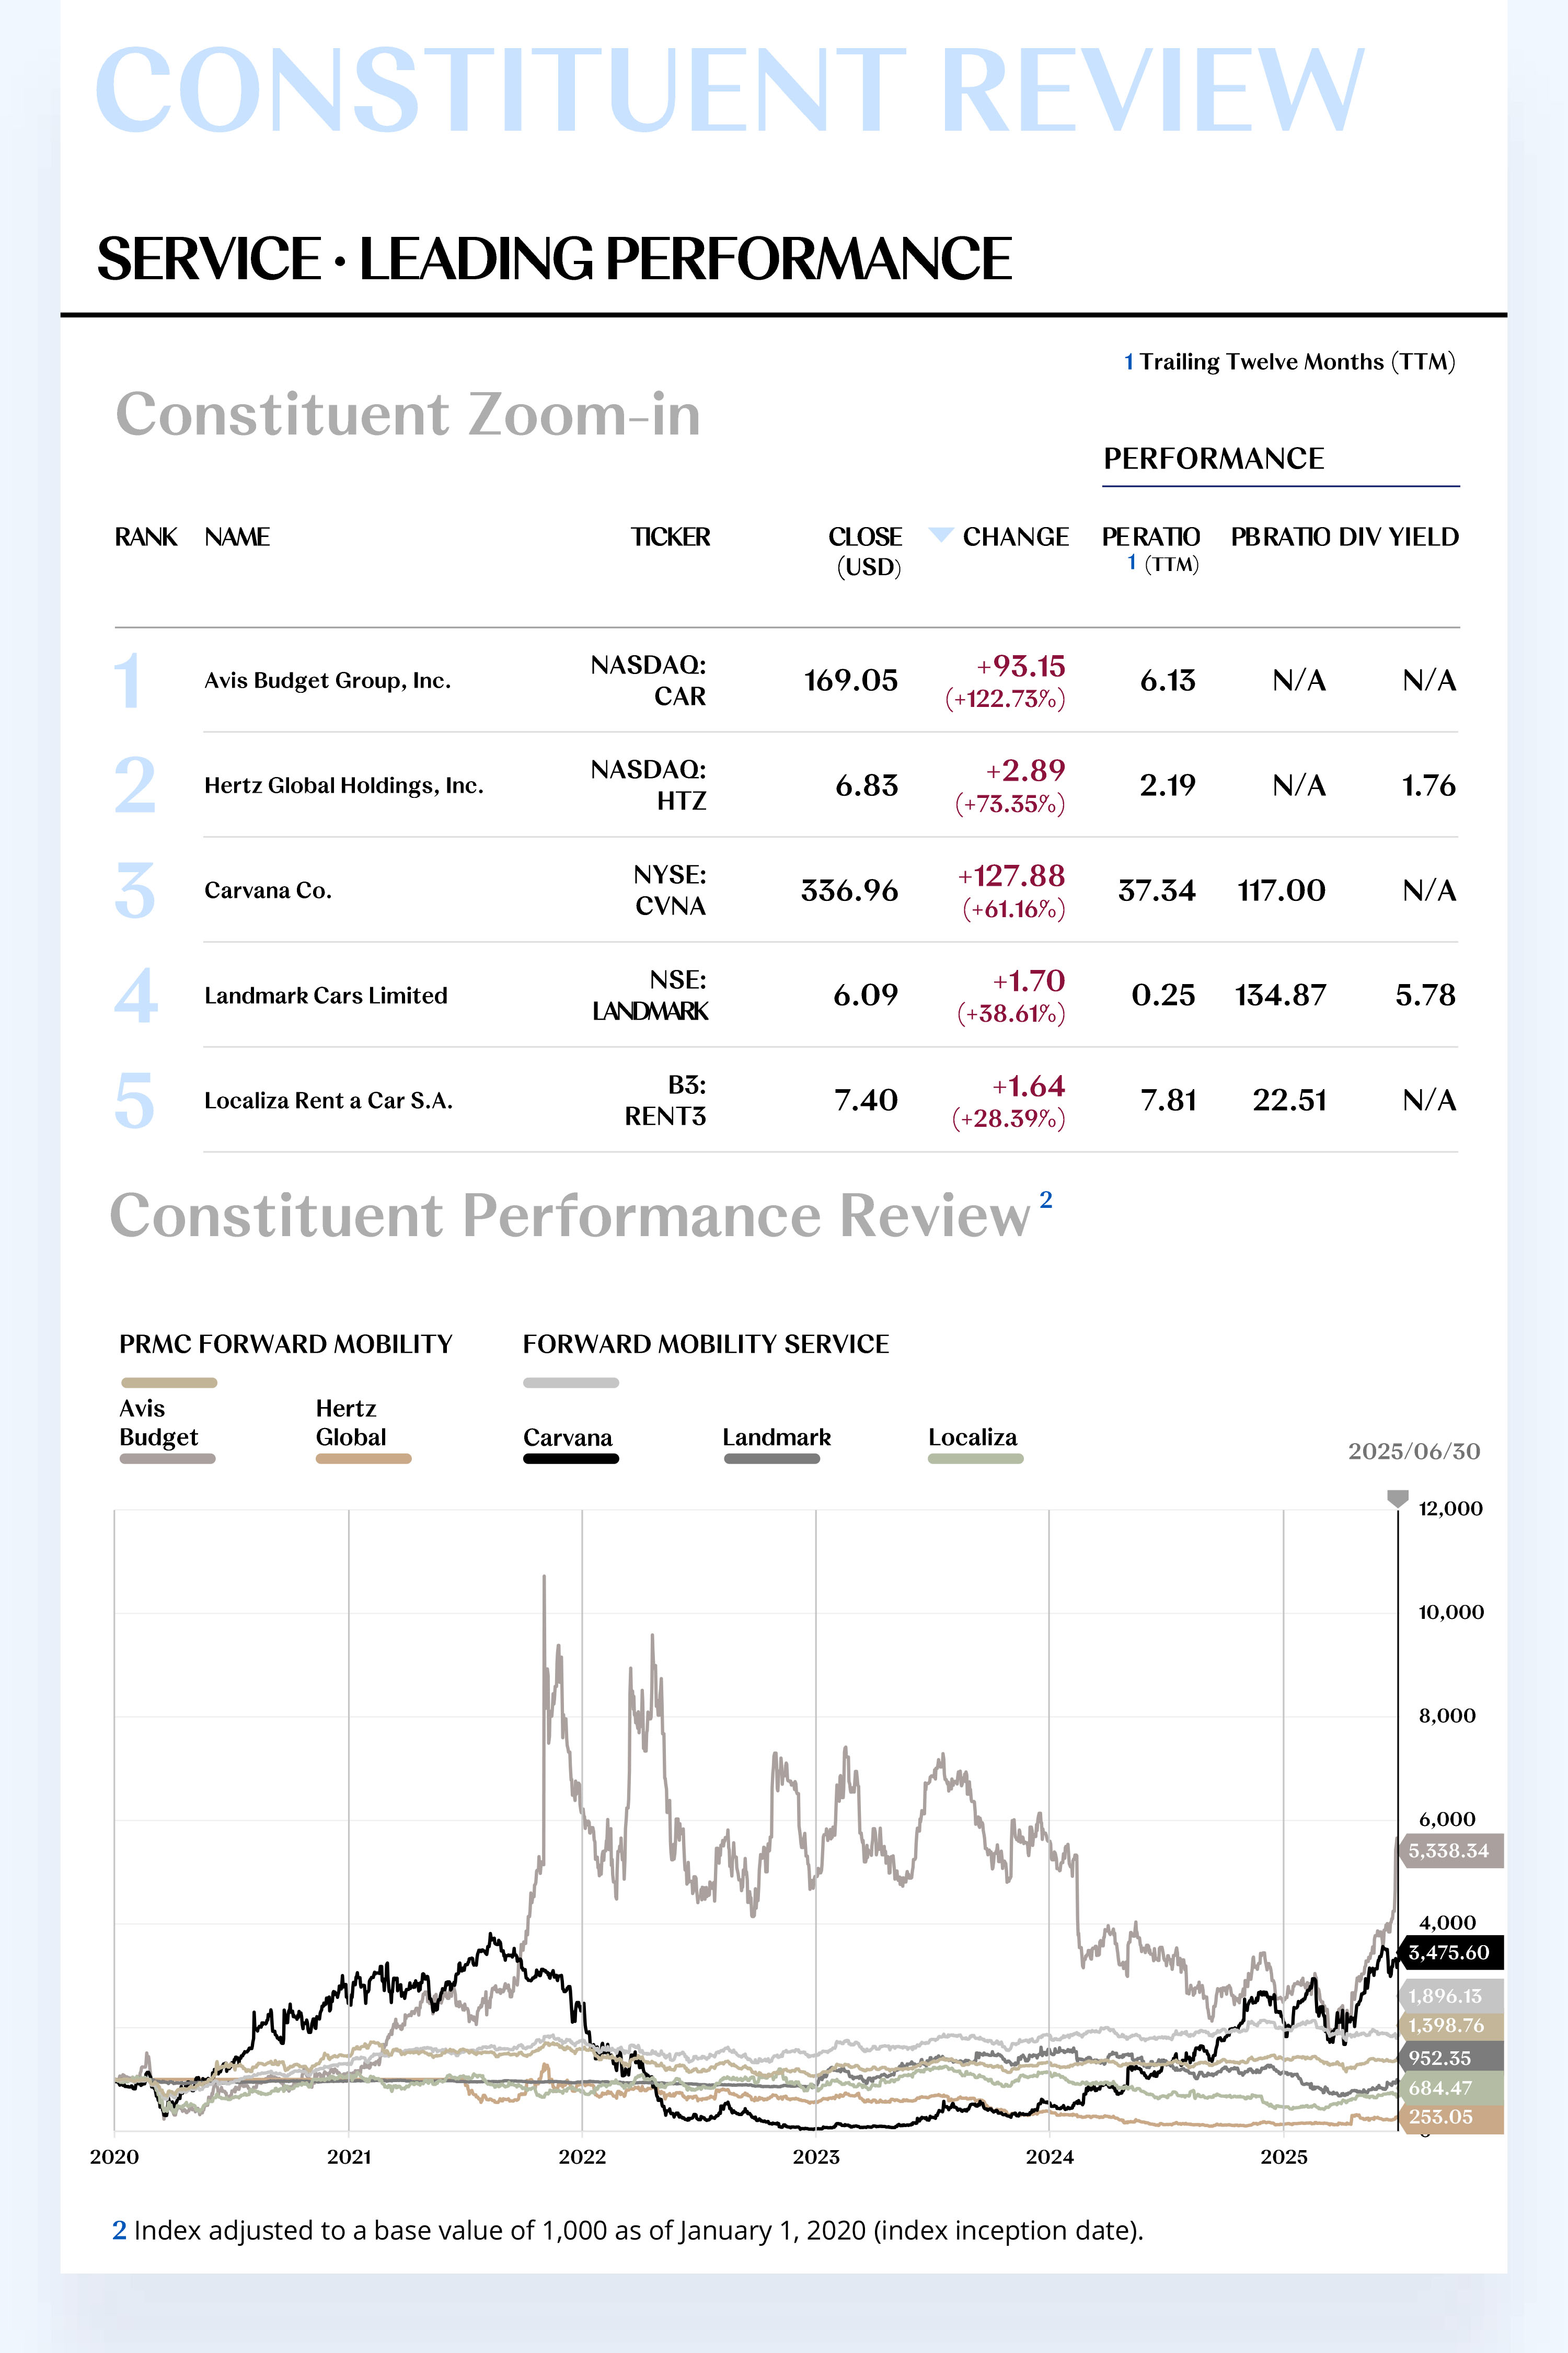Toggle the Hertz Global legend swatch
This screenshot has height=2353, width=1568.
pos(364,1459)
